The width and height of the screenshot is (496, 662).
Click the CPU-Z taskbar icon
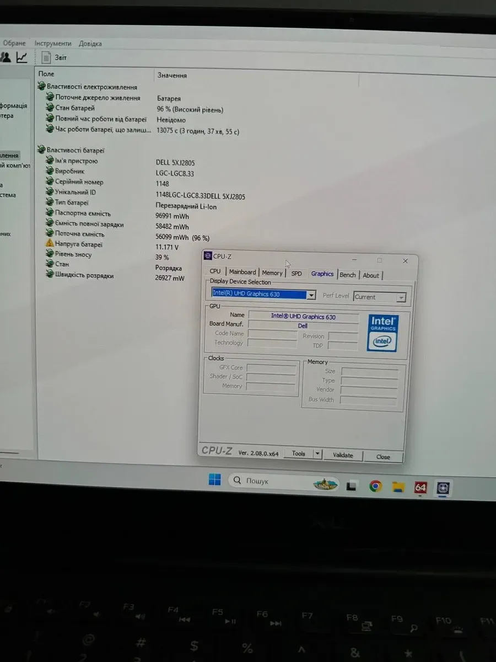pyautogui.click(x=443, y=488)
